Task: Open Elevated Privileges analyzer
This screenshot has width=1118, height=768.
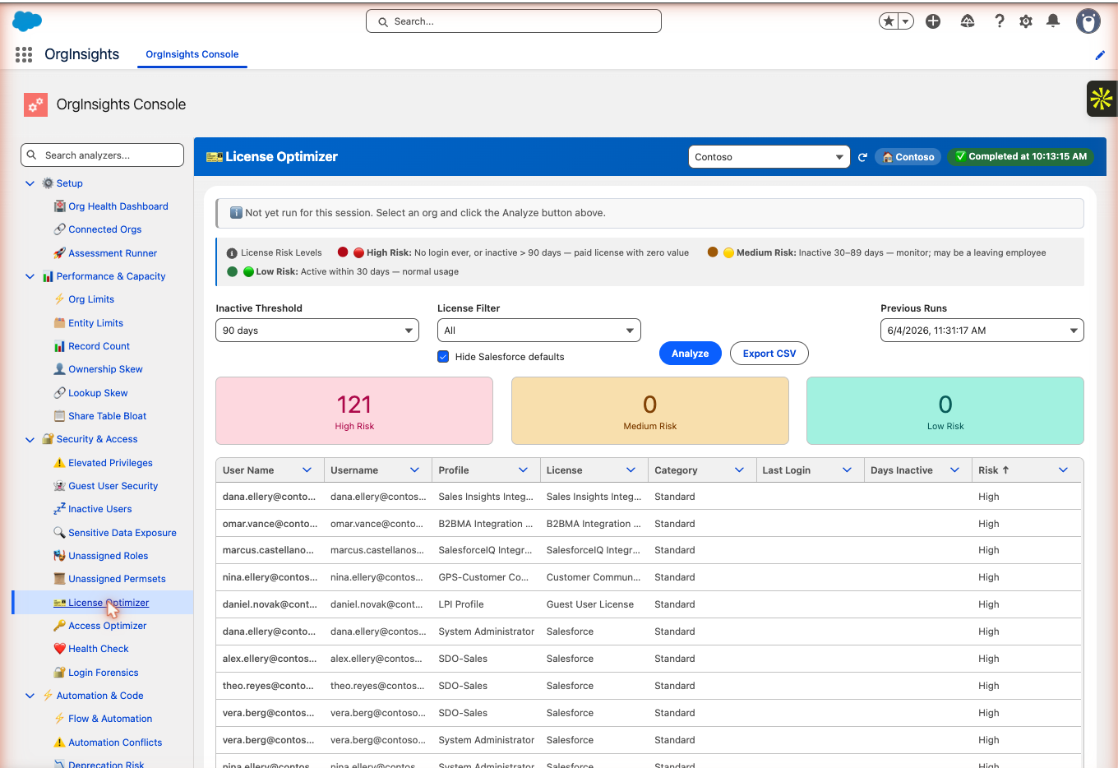Action: [110, 463]
